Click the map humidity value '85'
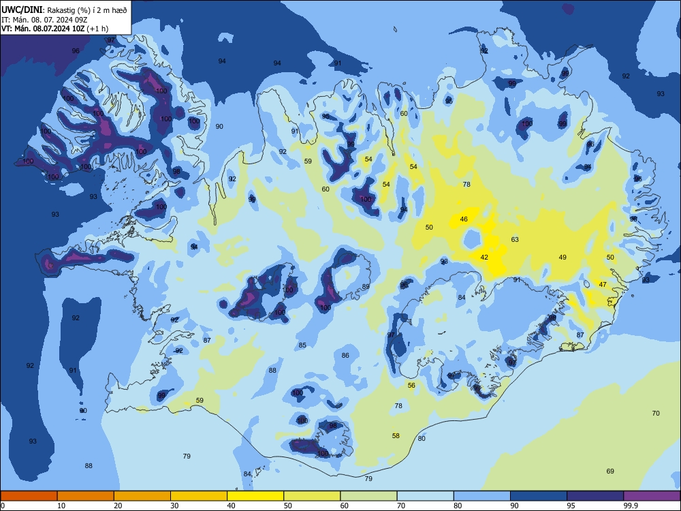 tap(302, 345)
